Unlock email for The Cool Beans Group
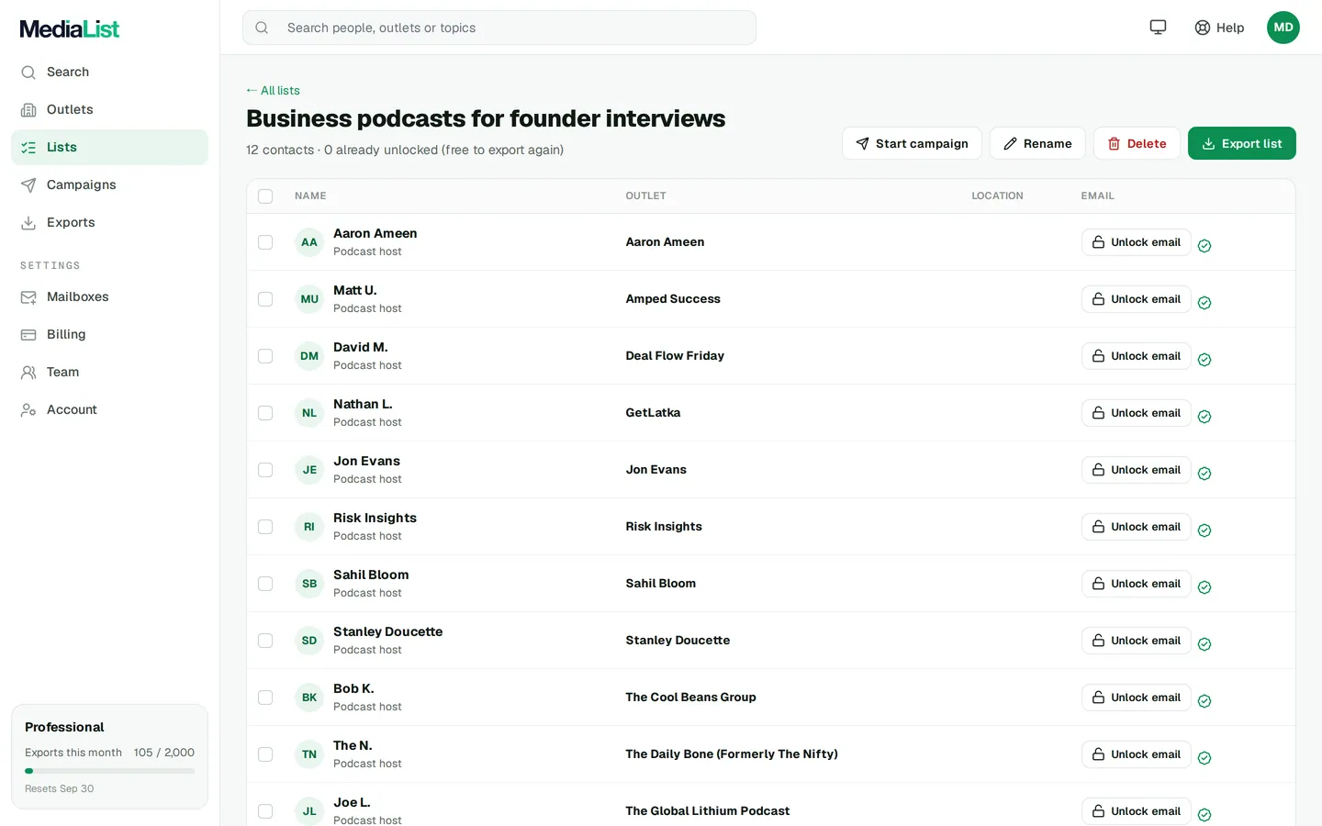 point(1136,698)
